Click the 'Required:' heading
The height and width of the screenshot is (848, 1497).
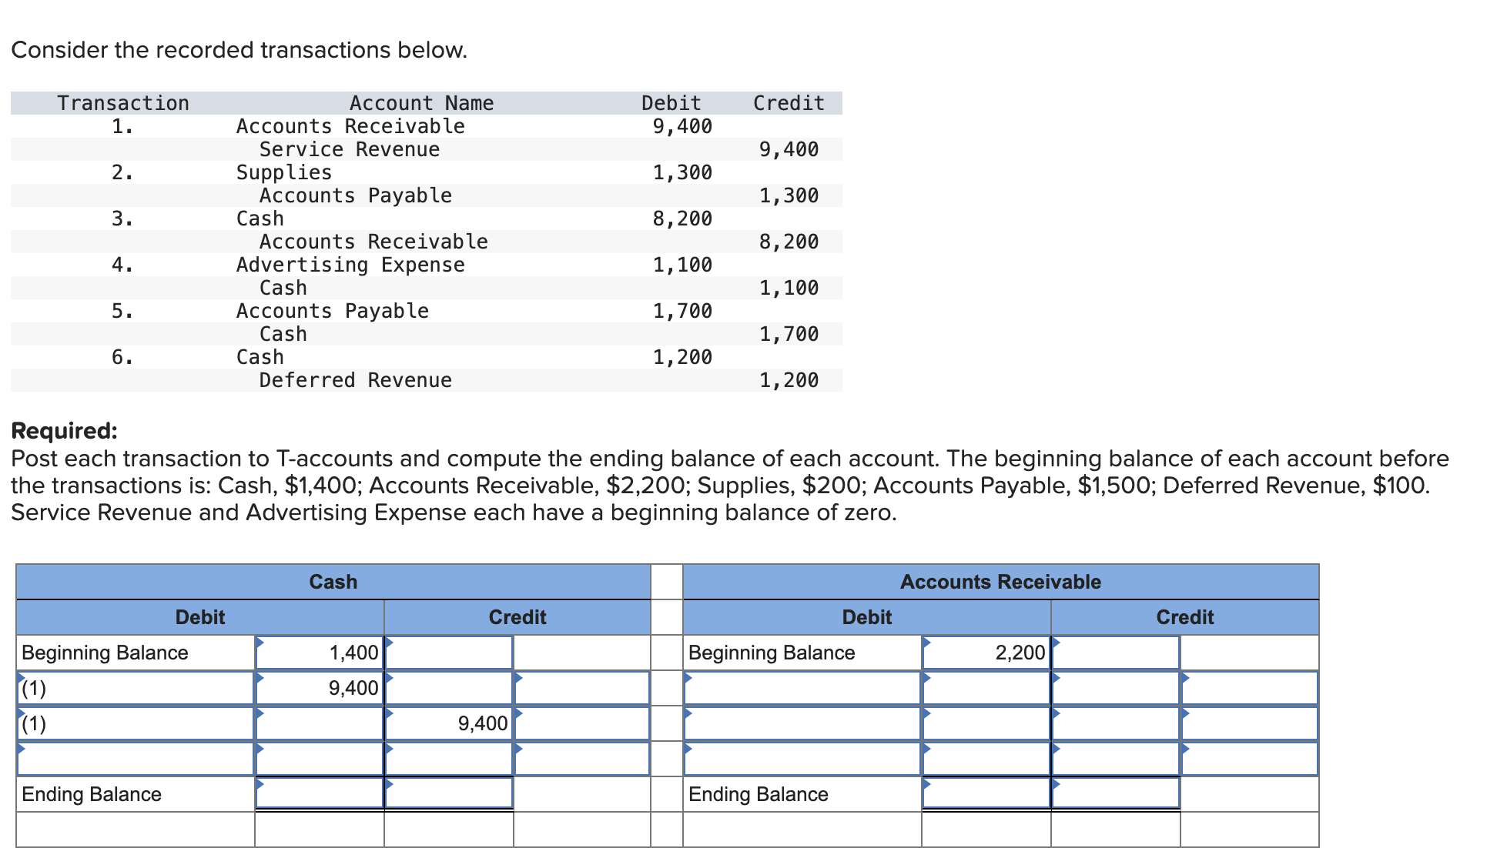(x=65, y=431)
